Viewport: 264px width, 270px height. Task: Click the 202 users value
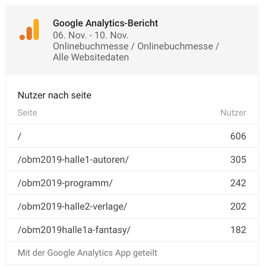point(238,206)
